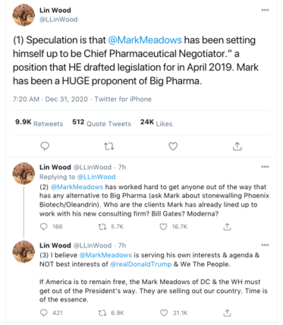The height and width of the screenshot is (325, 283).
Task: Reply to tweet with 421 replies
Action: [44, 313]
